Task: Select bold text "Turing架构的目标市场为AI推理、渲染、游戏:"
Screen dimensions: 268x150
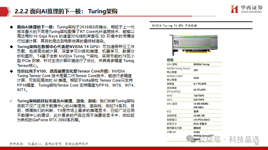Action: tap(58, 101)
